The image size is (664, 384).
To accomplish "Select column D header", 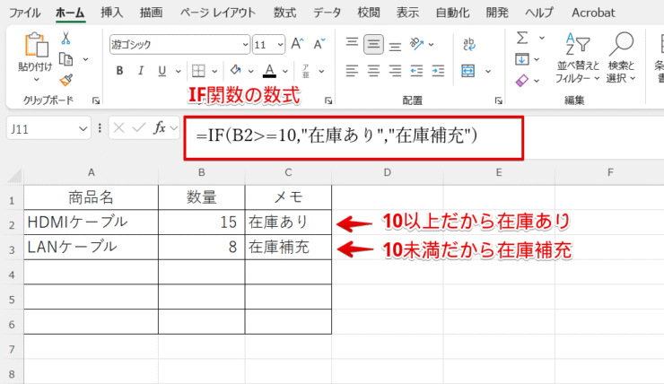I will 387,172.
